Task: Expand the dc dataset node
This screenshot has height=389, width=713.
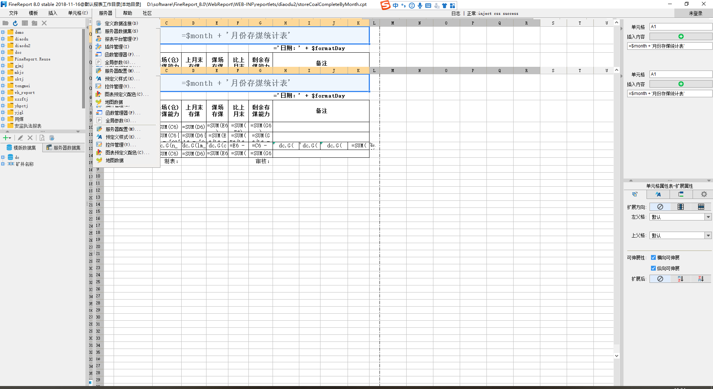Action: coord(3,157)
